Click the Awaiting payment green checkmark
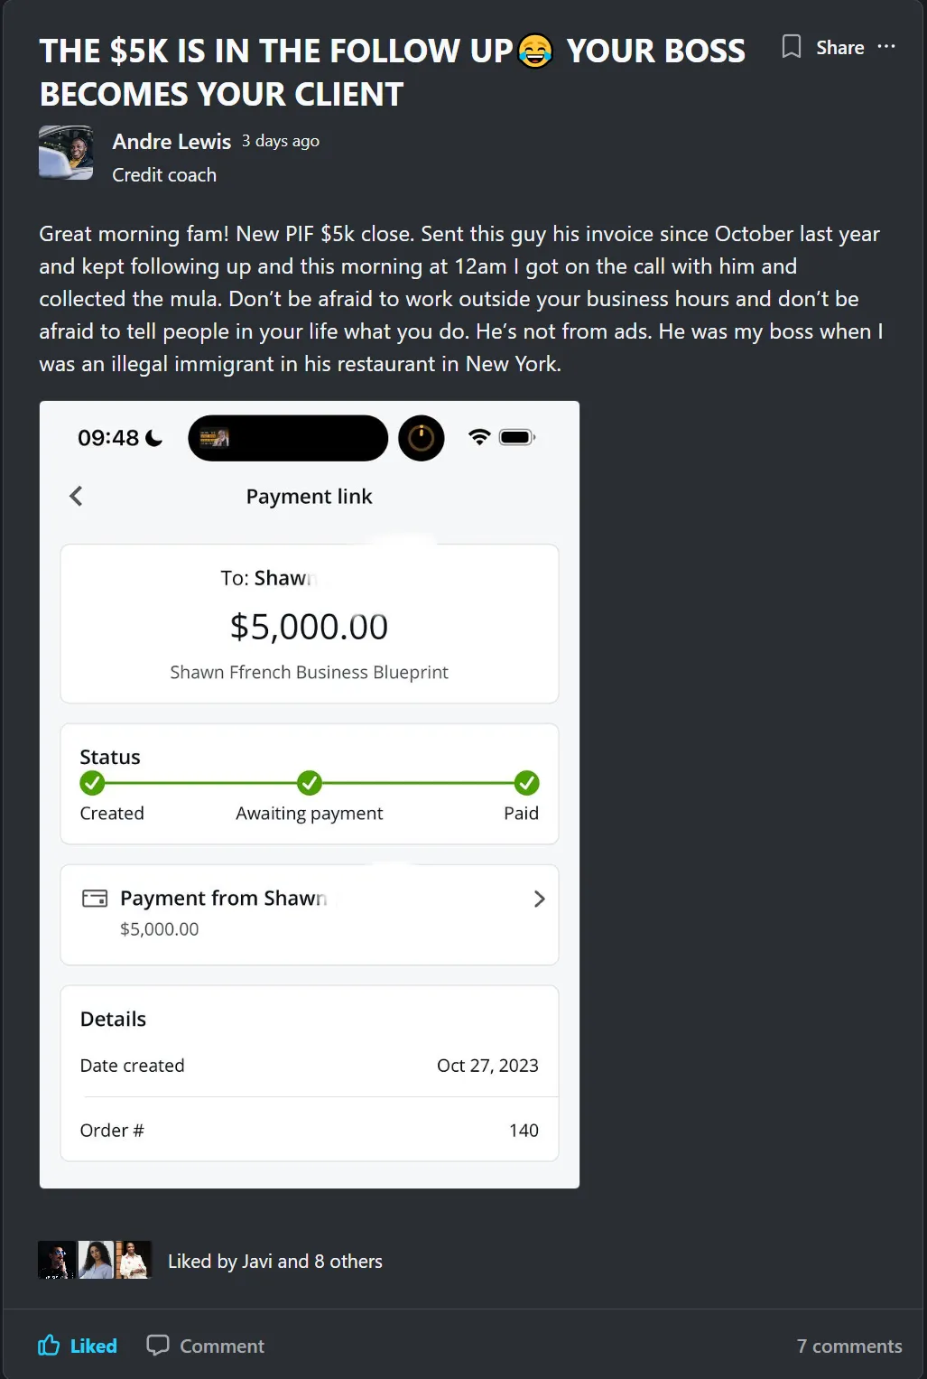 click(310, 783)
